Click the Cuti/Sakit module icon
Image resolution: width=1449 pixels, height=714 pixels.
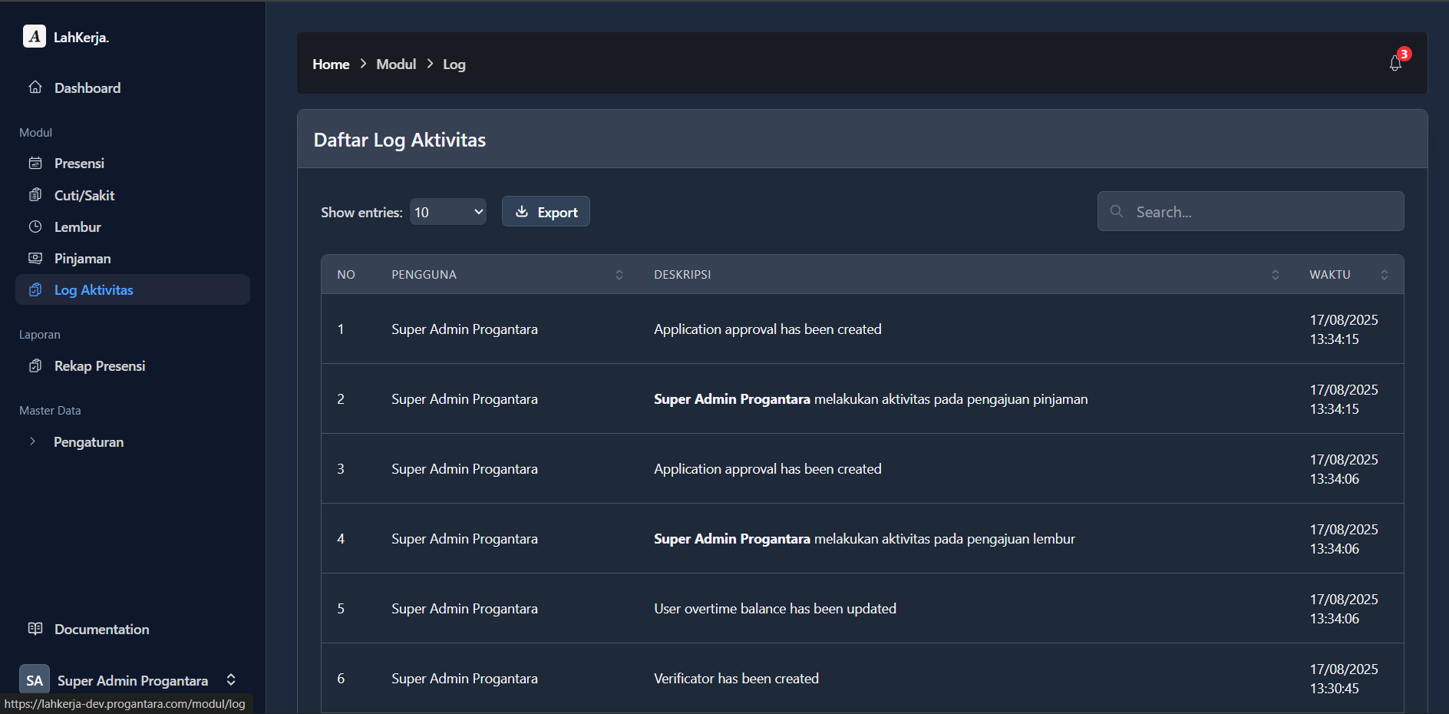click(x=35, y=195)
